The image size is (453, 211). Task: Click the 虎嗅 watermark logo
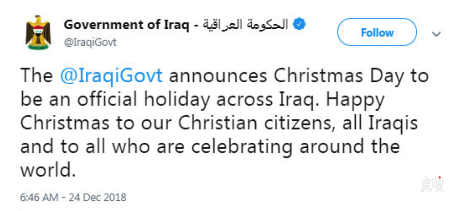432,184
